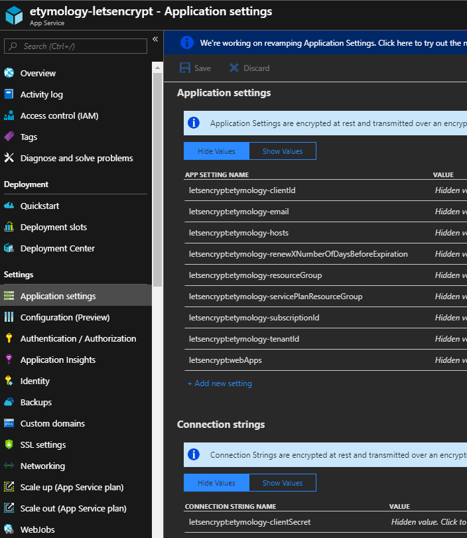Image resolution: width=467 pixels, height=538 pixels.
Task: Click the Scale up (App Service plan) icon
Action: [9, 487]
